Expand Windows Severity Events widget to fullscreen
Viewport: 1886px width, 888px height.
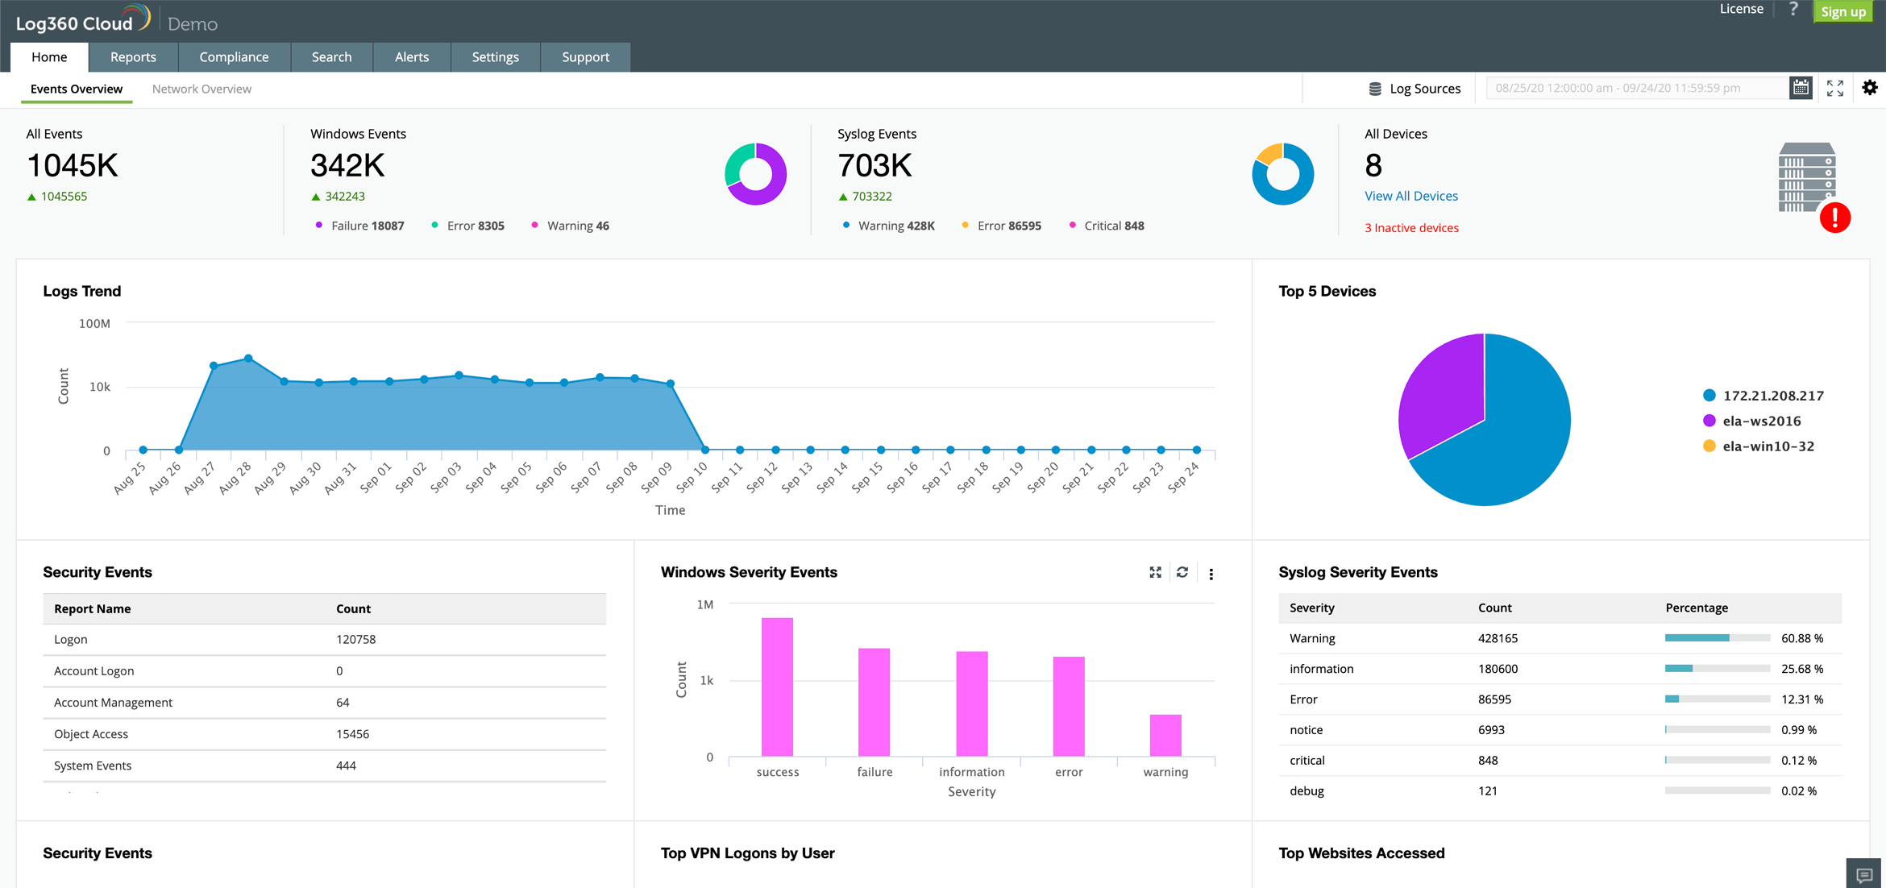point(1155,572)
